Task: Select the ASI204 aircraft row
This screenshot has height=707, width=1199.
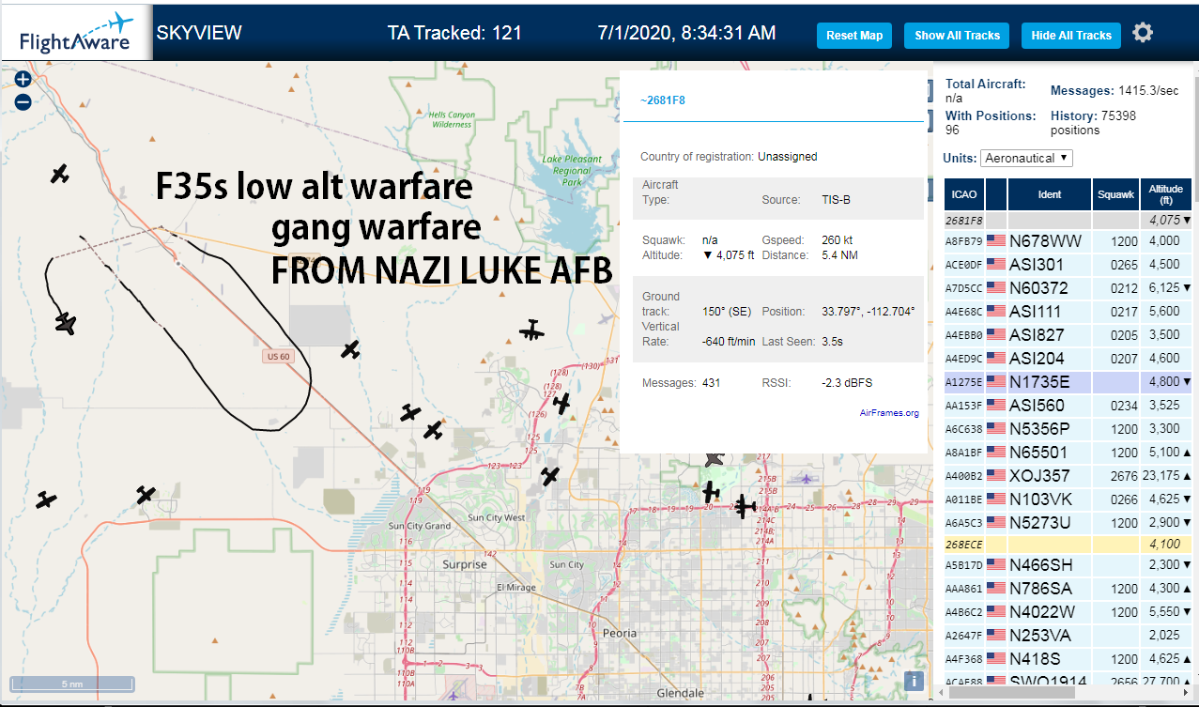Action: click(1068, 359)
